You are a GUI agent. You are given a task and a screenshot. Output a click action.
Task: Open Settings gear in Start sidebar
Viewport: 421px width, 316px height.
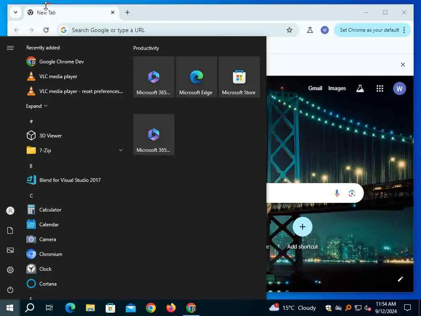(x=10, y=270)
